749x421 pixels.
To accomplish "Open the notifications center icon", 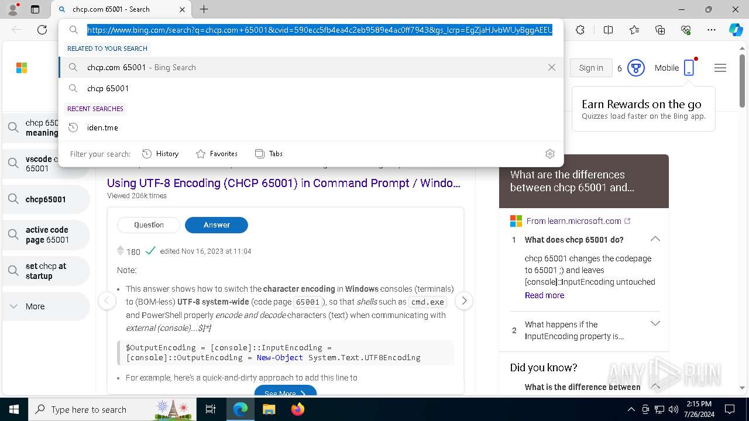I will [x=730, y=409].
